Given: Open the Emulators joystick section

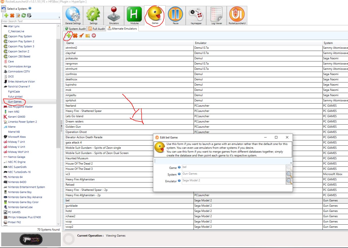Looking at the screenshot, I should point(114,15).
